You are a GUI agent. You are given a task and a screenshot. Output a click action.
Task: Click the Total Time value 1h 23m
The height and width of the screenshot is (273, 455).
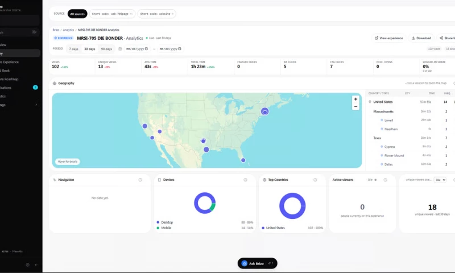198,67
